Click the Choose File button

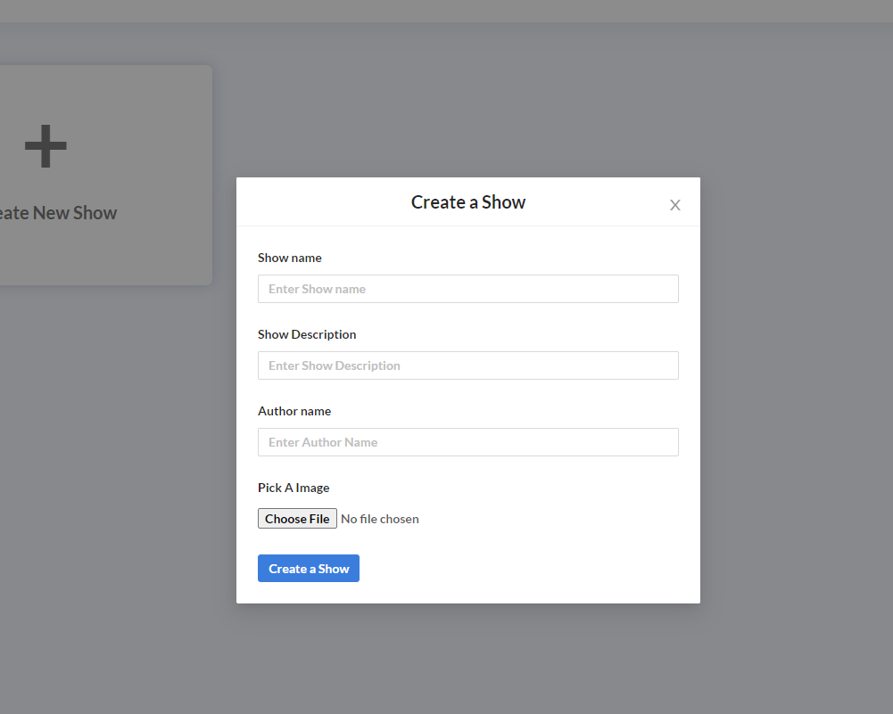pyautogui.click(x=297, y=518)
